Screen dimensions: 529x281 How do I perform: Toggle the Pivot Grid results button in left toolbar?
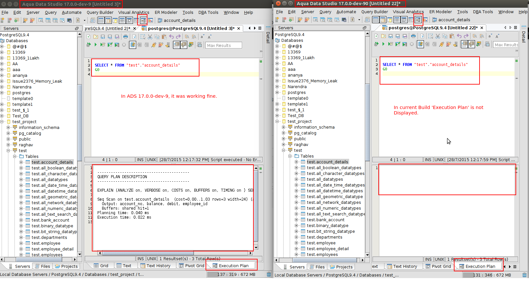pos(129,20)
